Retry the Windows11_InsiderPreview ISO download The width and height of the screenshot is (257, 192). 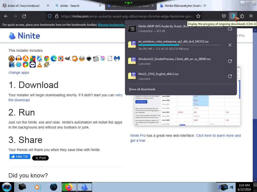pyautogui.click(x=230, y=61)
